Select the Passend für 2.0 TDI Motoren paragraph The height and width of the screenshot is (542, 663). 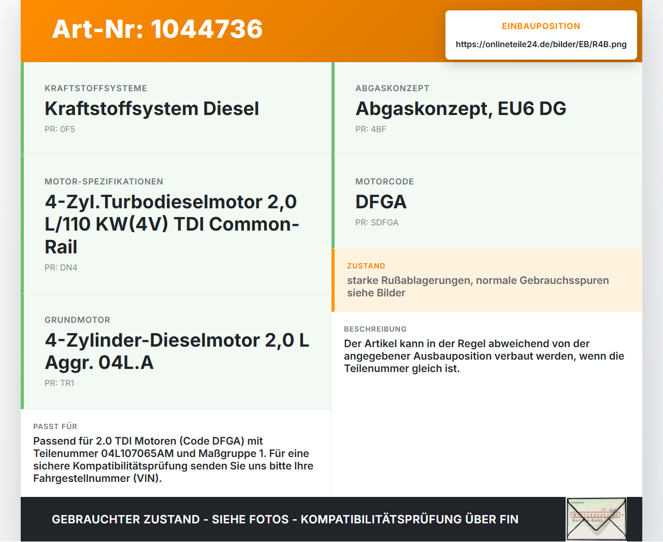[174, 460]
